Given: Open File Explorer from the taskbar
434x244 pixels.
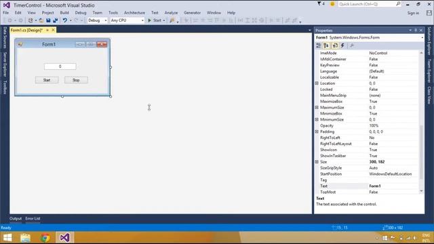Looking at the screenshot, I should pos(26,238).
